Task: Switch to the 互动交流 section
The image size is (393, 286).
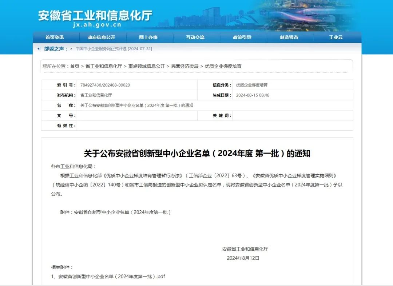Action: (x=196, y=37)
